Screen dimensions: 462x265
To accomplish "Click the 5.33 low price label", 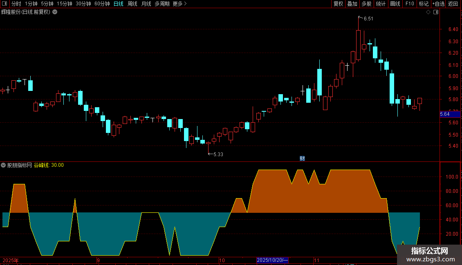I will point(218,154).
